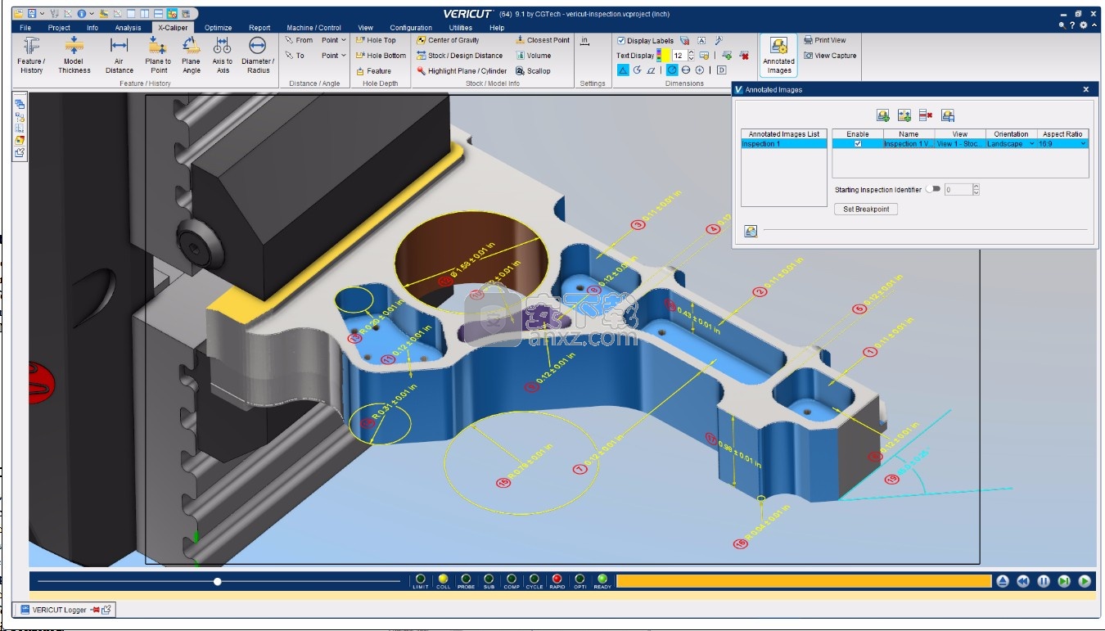Switch to the Analysis tab

pos(128,28)
